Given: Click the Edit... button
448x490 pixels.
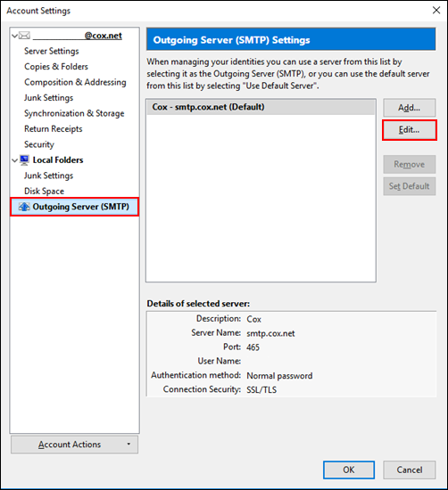Looking at the screenshot, I should pyautogui.click(x=410, y=130).
